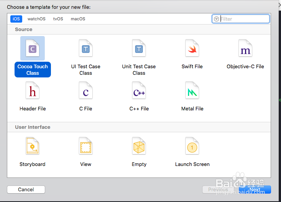281x202 pixels.
Task: Switch to the iOS platform tab
Action: [x=16, y=19]
